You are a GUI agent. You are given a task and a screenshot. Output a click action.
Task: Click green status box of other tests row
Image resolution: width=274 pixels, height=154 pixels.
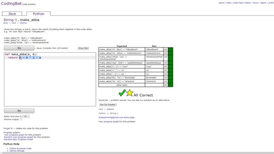point(170,85)
